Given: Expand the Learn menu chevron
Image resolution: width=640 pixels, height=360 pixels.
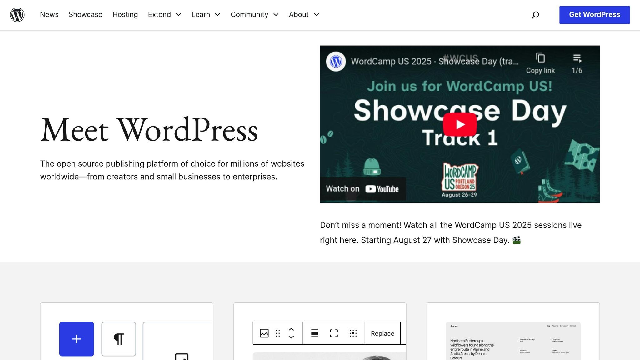Looking at the screenshot, I should click(217, 15).
